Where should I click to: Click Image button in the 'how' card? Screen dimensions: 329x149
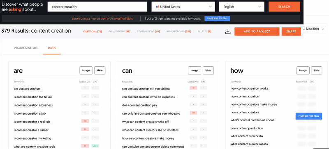point(303,70)
